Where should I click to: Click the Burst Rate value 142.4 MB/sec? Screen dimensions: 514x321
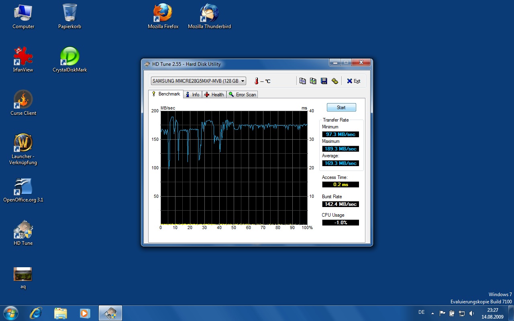(341, 204)
